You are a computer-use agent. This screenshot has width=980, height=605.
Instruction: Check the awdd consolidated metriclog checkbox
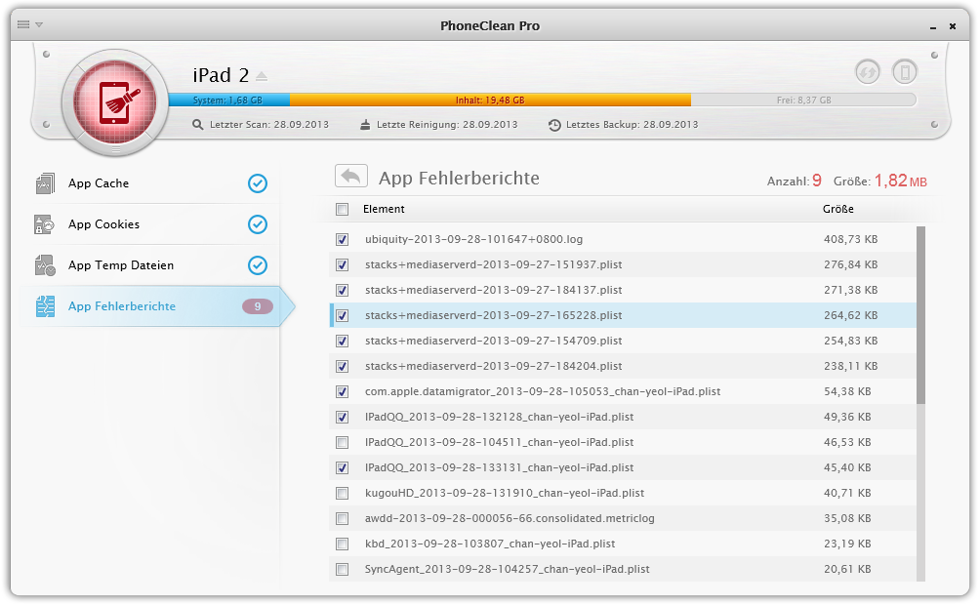pos(342,519)
